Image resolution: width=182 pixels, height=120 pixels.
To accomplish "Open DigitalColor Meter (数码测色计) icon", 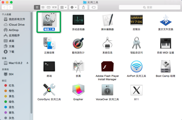I will point(78,43).
